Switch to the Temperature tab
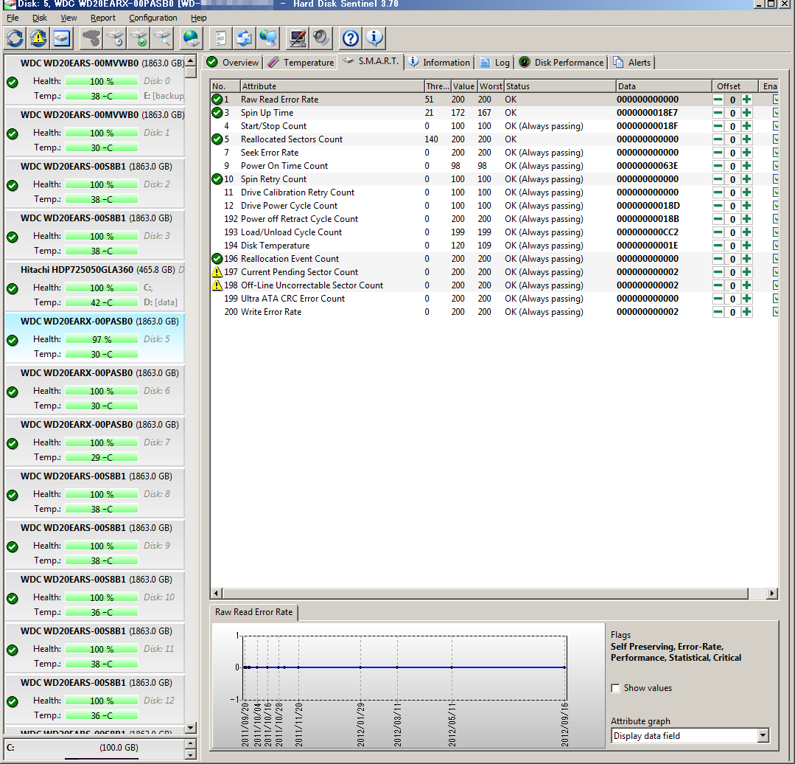 [x=301, y=63]
